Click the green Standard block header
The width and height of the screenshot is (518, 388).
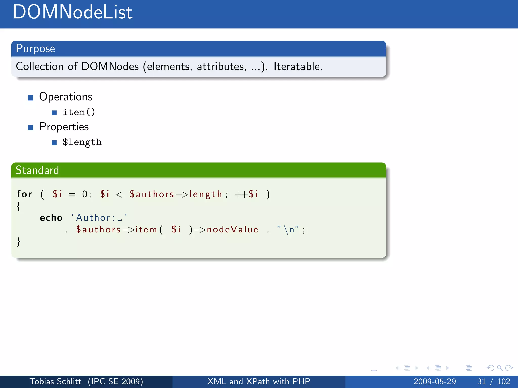(x=199, y=170)
